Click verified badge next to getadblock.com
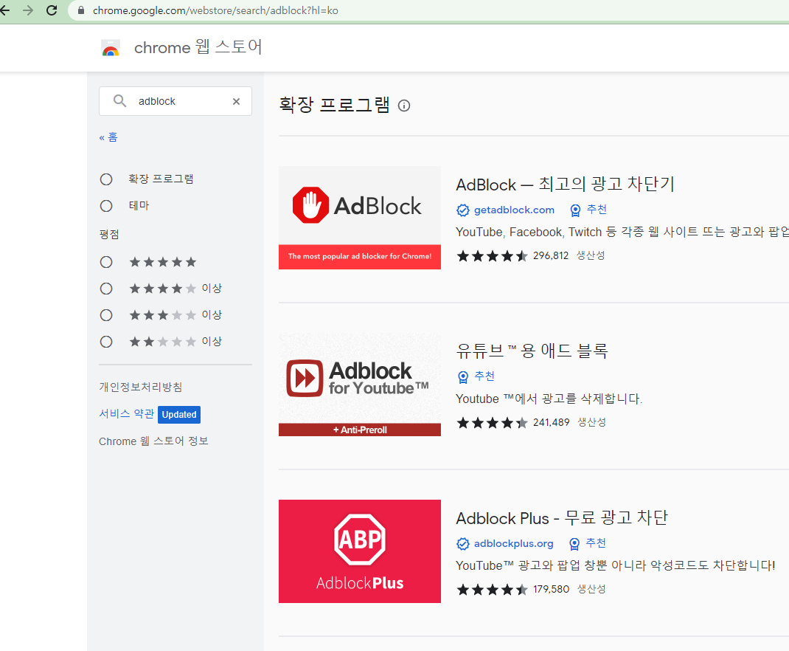The height and width of the screenshot is (651, 789). point(463,210)
